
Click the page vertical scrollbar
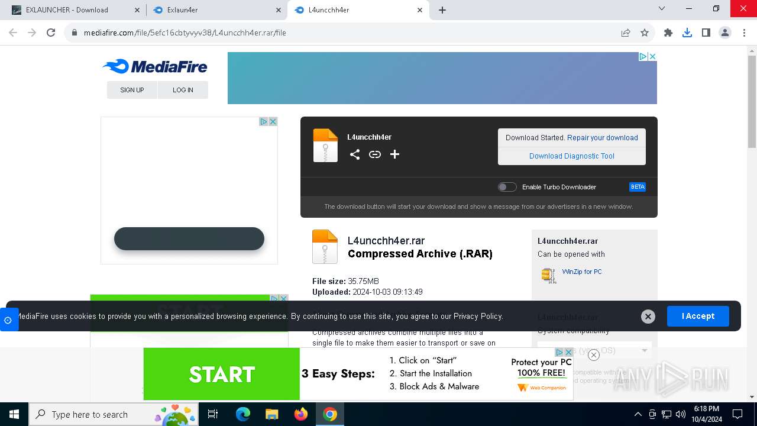pyautogui.click(x=752, y=102)
